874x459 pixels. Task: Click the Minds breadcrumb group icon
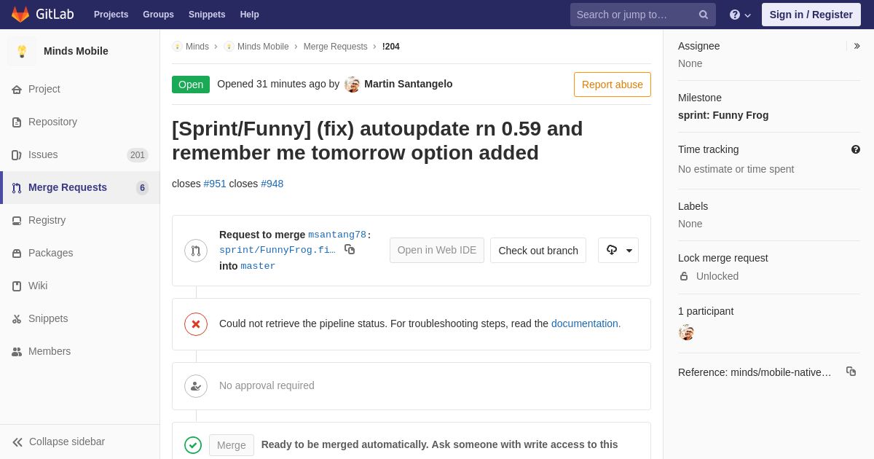pos(177,47)
